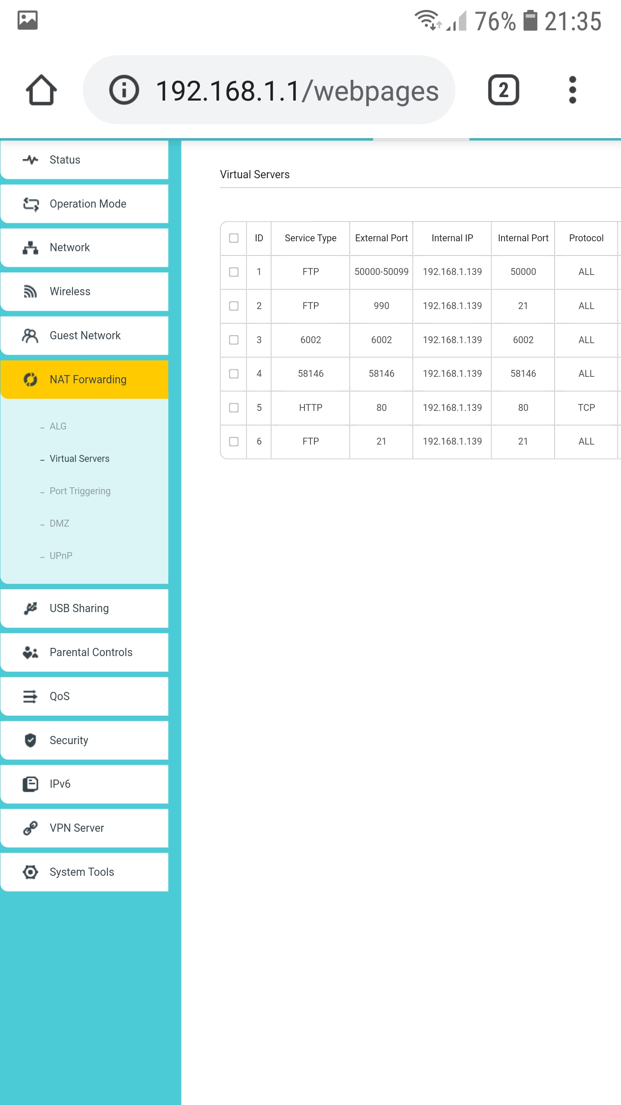Tap the browser home icon
This screenshot has height=1105, width=621.
(41, 90)
